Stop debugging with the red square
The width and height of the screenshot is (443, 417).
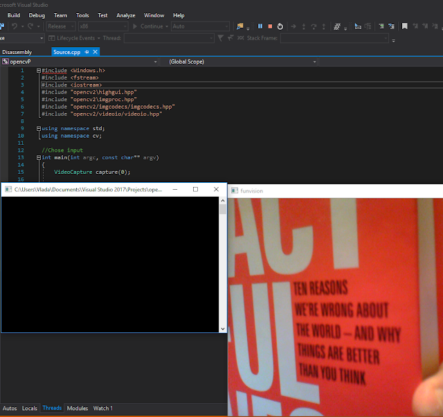tap(270, 26)
